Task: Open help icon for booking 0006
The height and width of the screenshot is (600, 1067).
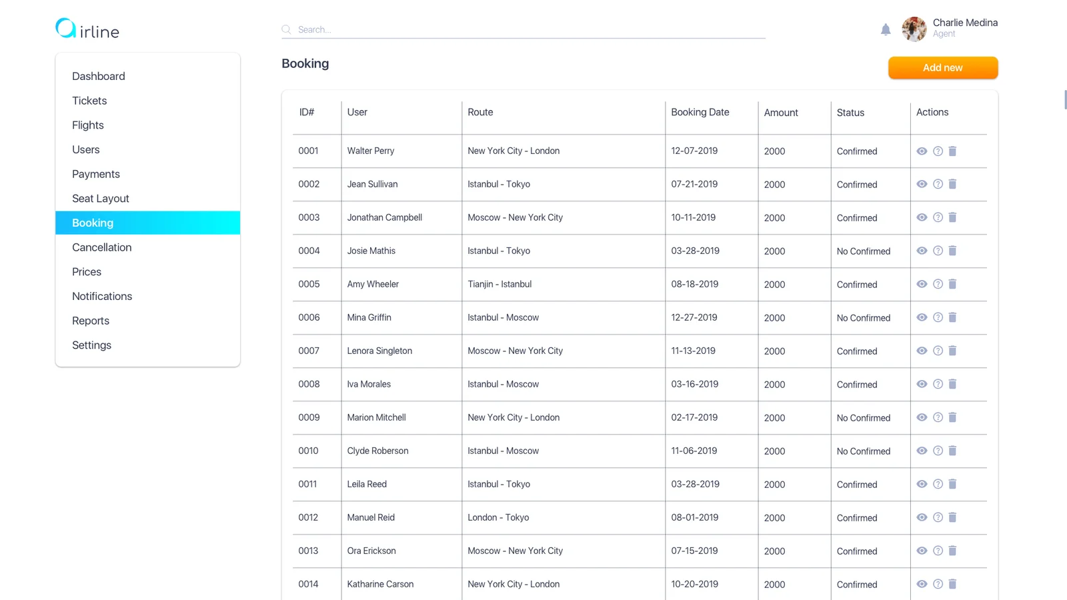Action: pos(938,318)
